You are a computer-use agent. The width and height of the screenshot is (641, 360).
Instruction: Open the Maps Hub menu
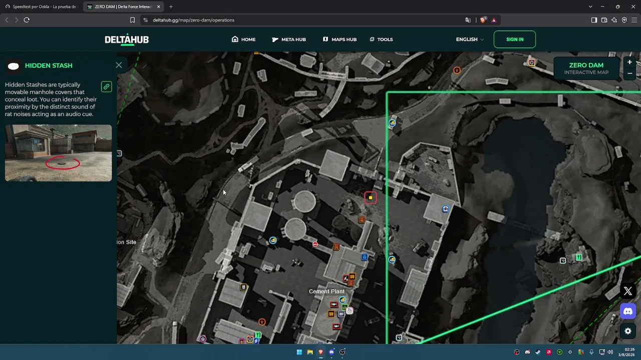point(340,39)
